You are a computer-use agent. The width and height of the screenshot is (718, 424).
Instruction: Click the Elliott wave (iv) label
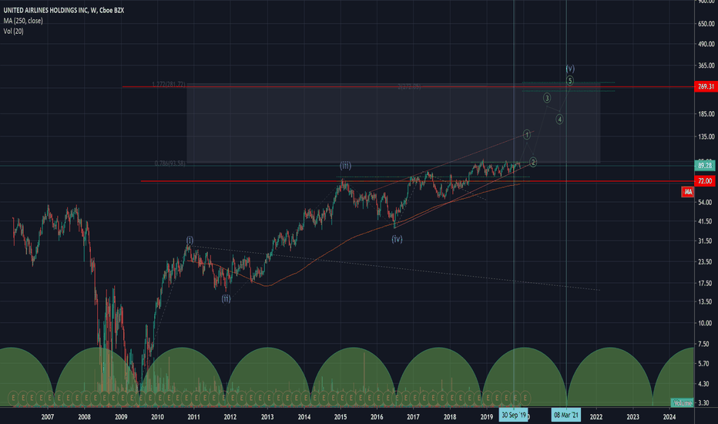click(397, 239)
